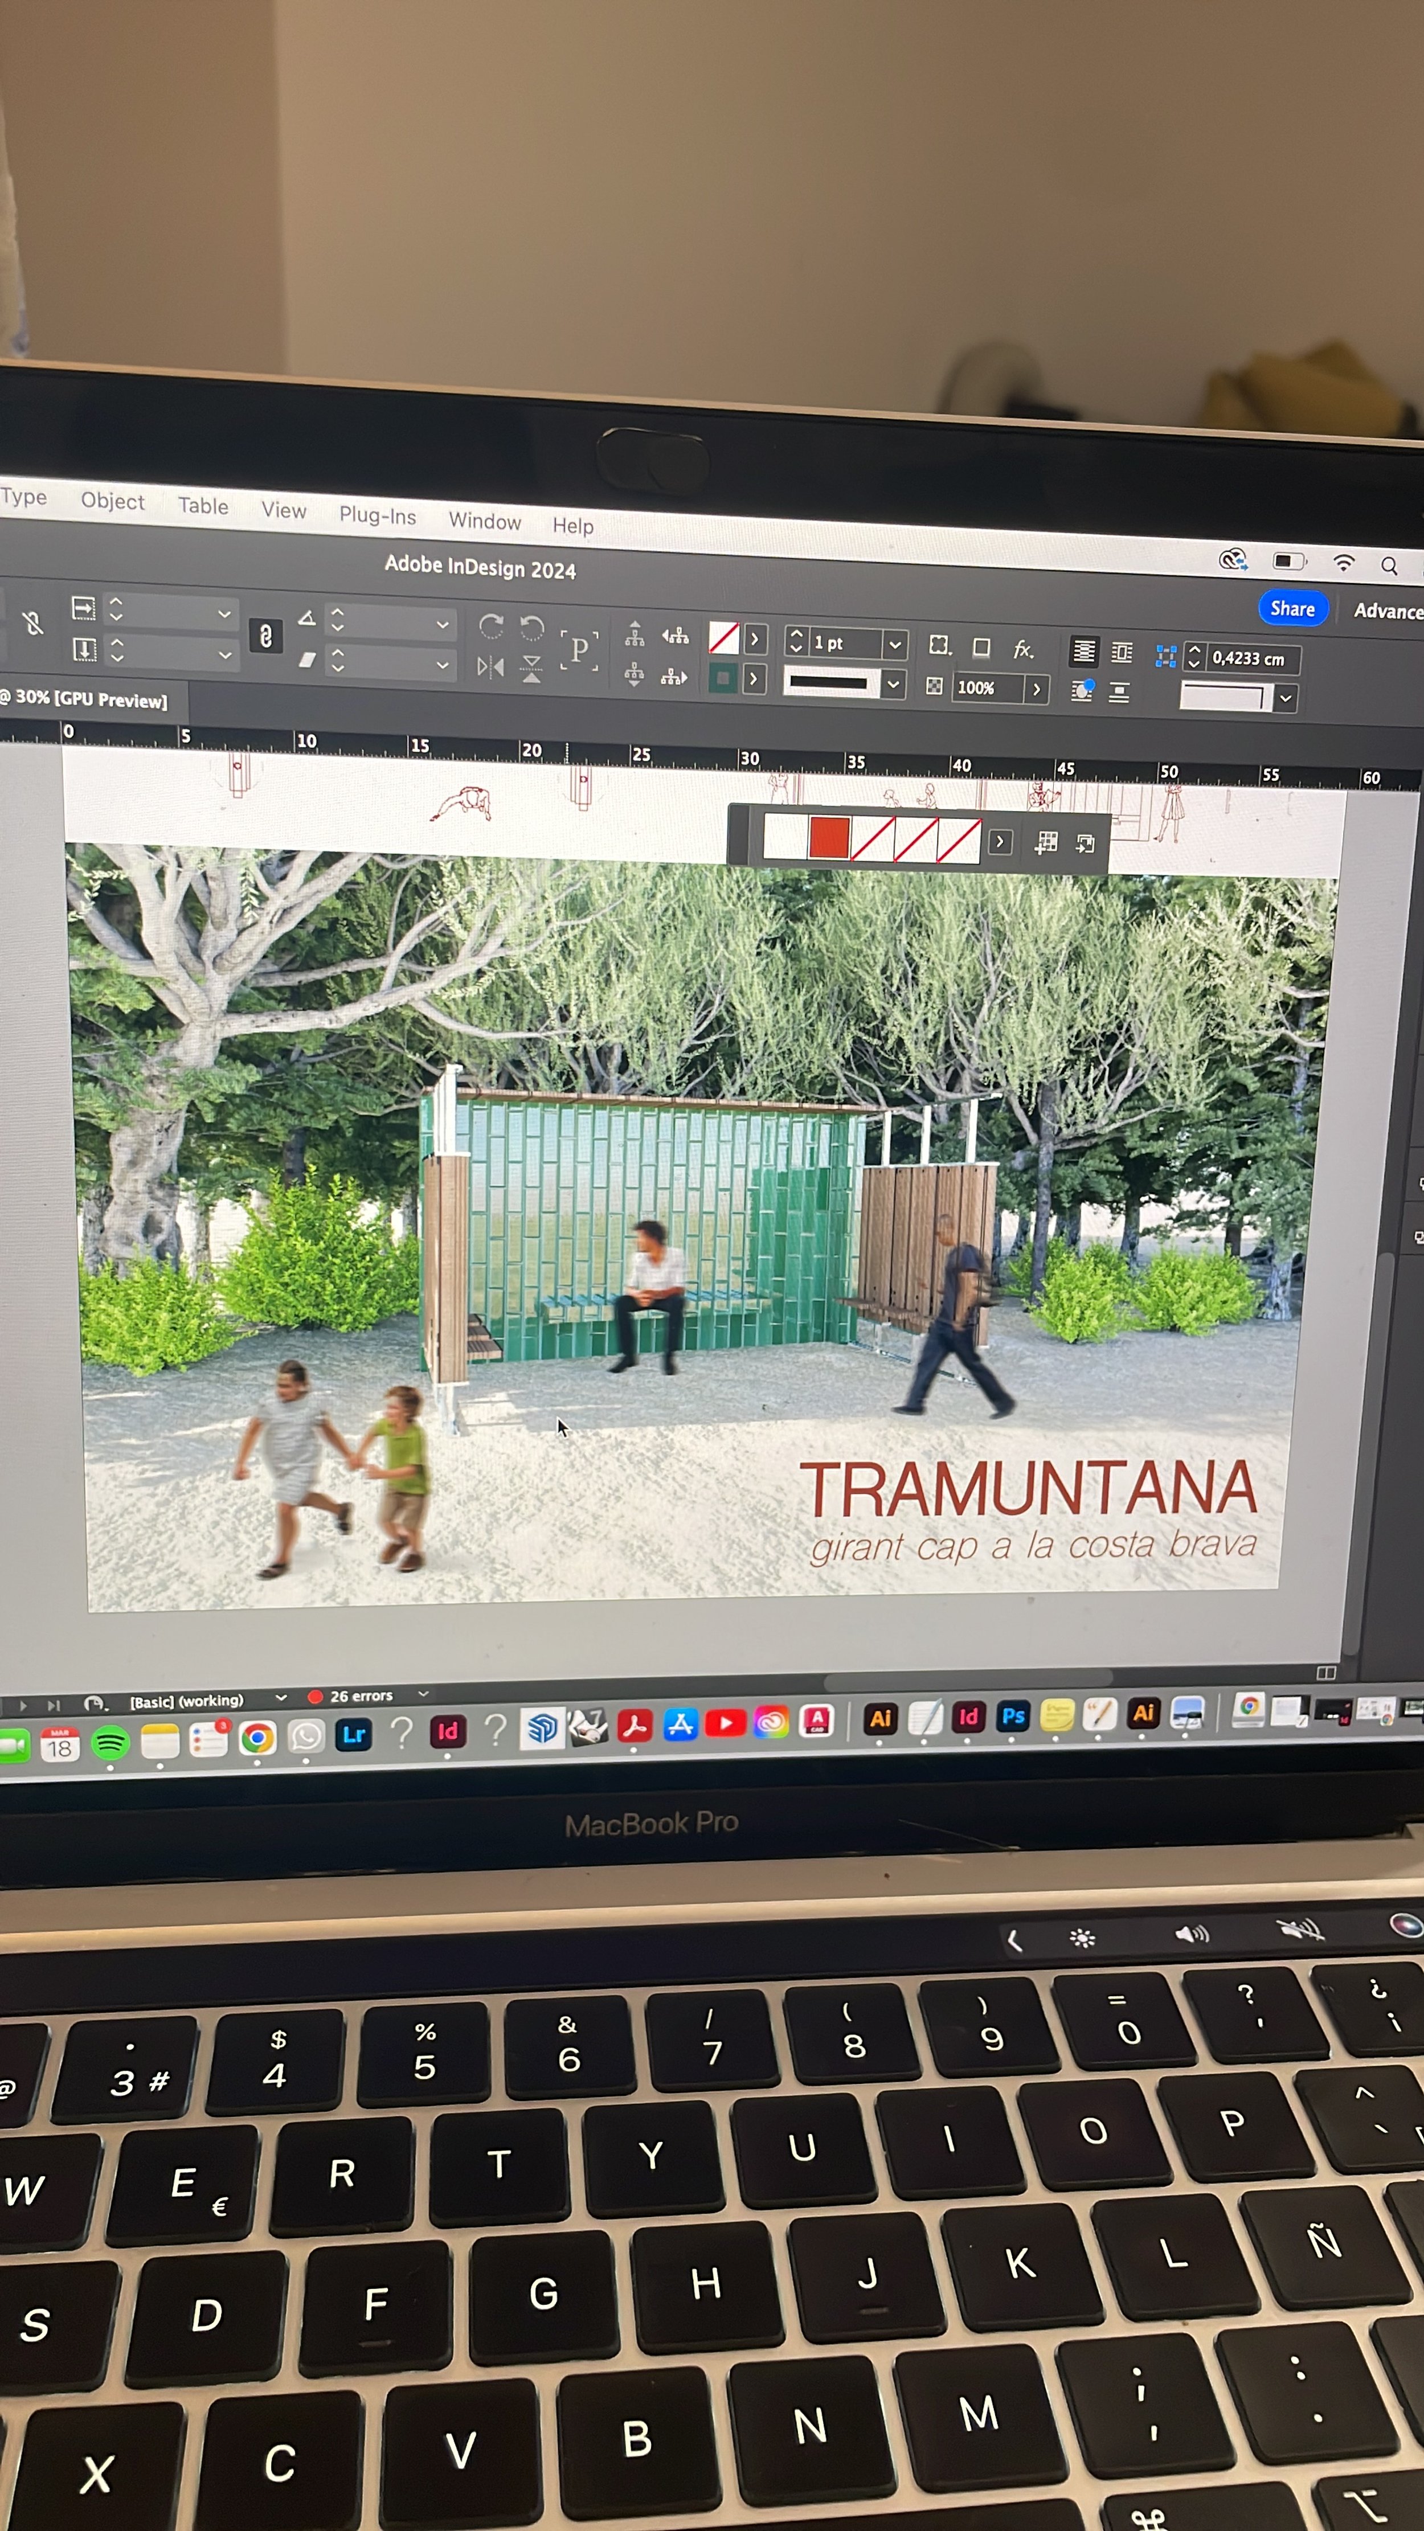Click the opacity 100% field
The height and width of the screenshot is (2531, 1424).
tap(987, 688)
